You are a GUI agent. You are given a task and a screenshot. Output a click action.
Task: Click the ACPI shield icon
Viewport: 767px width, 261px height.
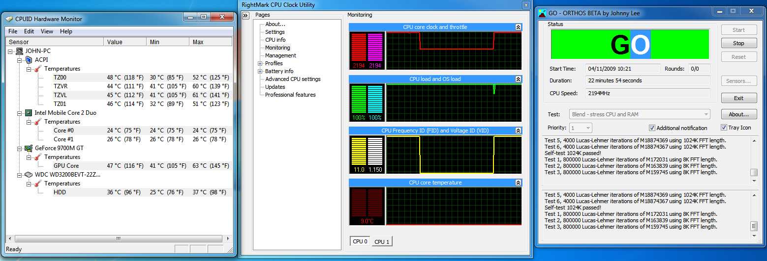pyautogui.click(x=29, y=60)
